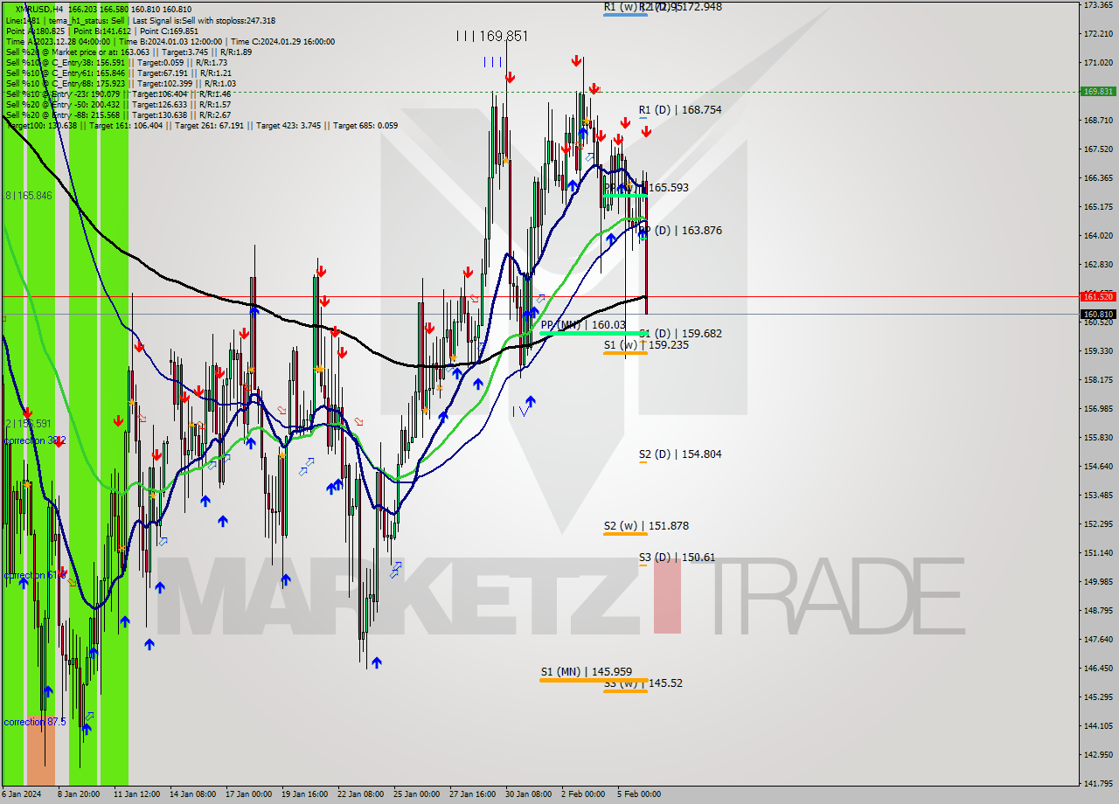Viewport: 1119px width, 804px height.
Task: Click the '30 Jan 08:00' date axis label
Action: click(528, 794)
